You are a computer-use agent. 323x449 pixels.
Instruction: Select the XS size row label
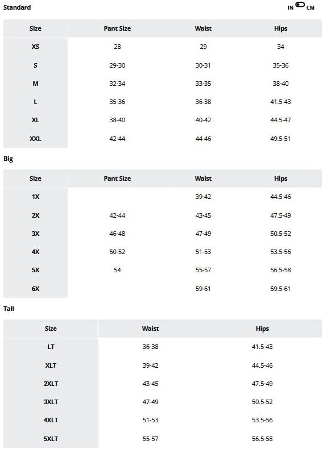35,47
